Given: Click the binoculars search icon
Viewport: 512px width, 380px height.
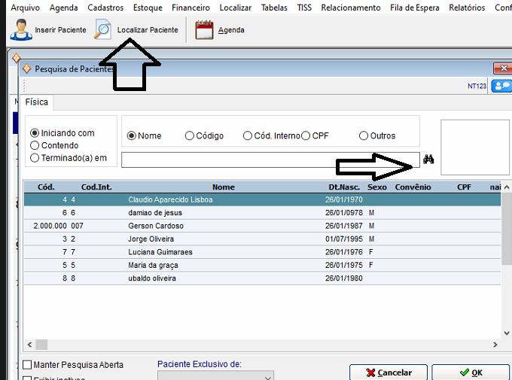Looking at the screenshot, I should (429, 160).
